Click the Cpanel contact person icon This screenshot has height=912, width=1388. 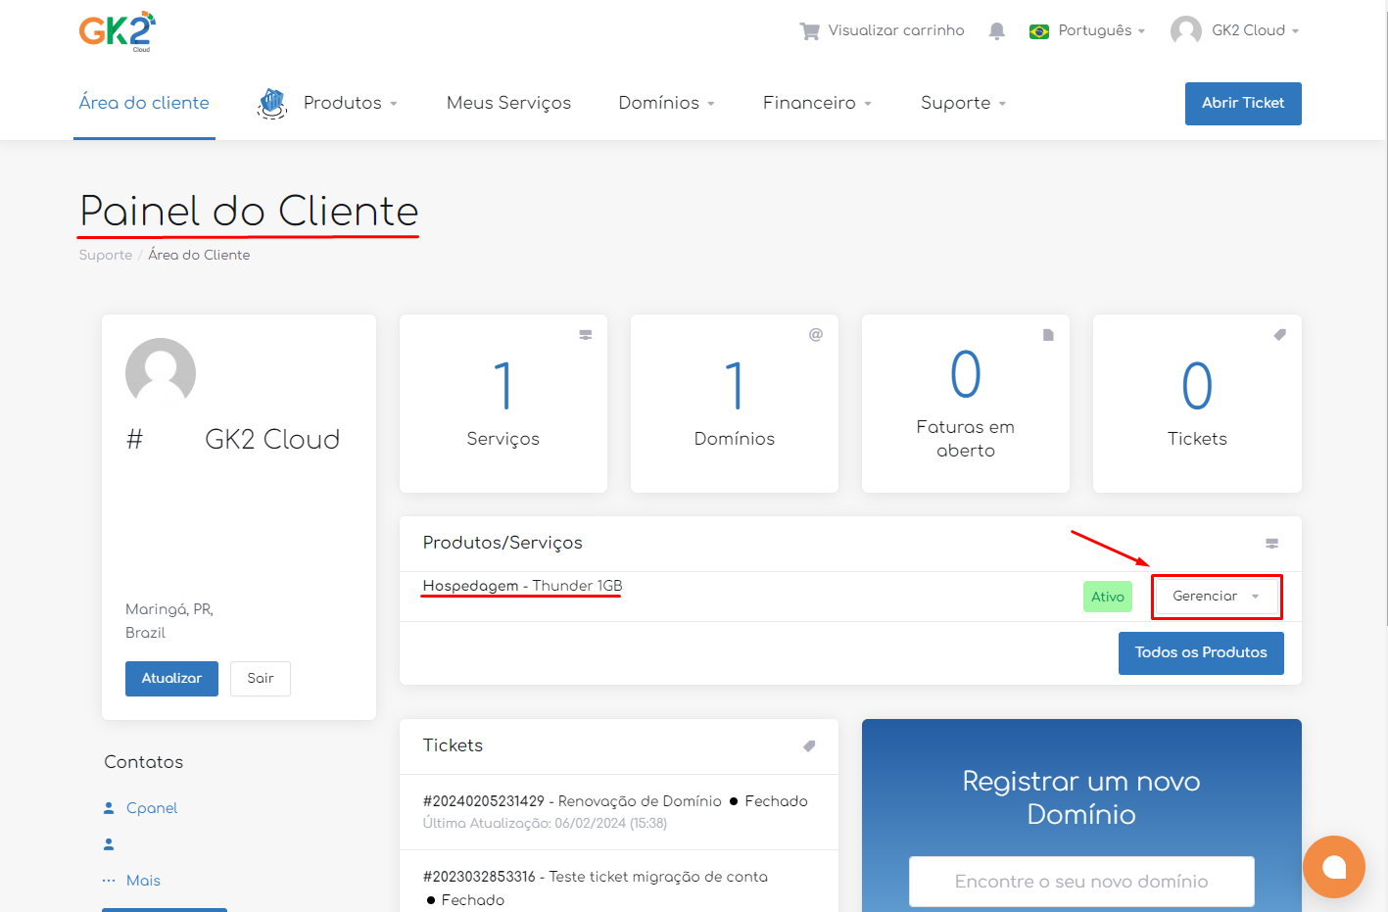click(109, 808)
